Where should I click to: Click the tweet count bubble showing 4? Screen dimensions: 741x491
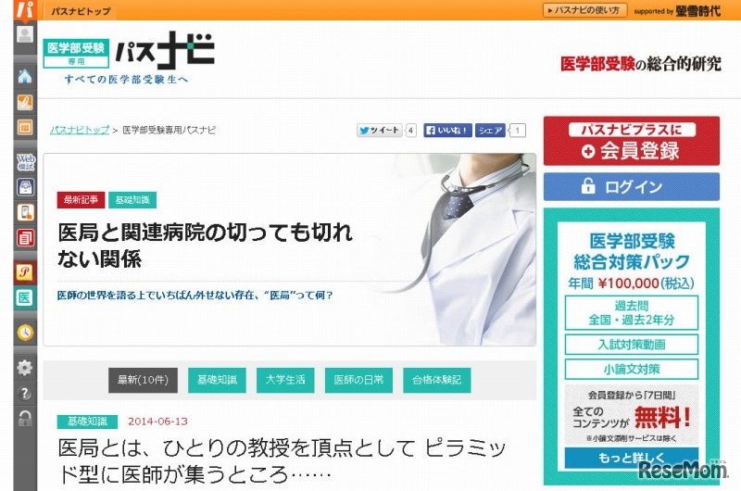411,130
